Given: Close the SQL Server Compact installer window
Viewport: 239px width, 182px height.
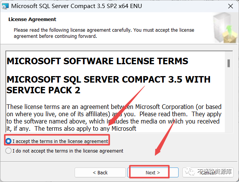Looking at the screenshot, I should click(231, 6).
